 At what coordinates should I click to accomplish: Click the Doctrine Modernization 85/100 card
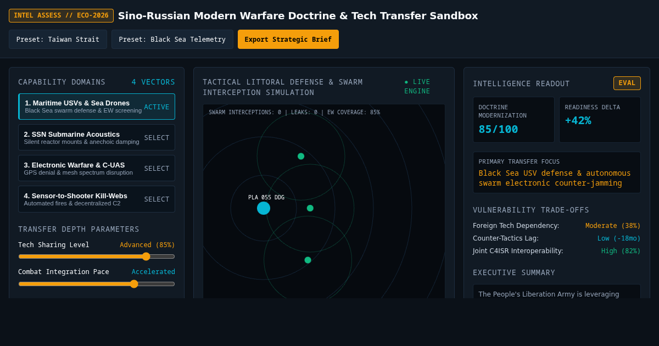[513, 120]
